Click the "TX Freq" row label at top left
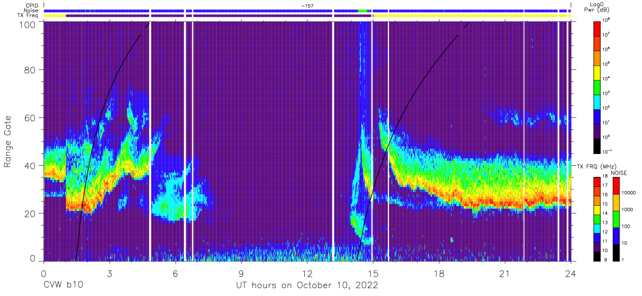Screen dimensions: 642x296 (x=27, y=16)
